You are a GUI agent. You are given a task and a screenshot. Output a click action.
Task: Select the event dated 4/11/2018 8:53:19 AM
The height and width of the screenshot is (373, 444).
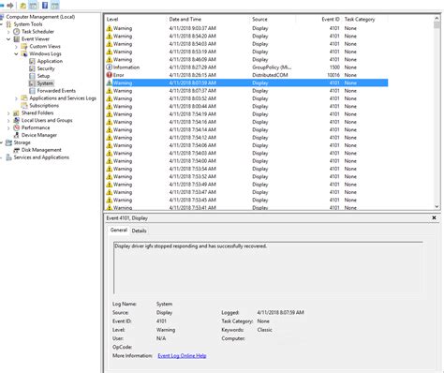coord(246,52)
